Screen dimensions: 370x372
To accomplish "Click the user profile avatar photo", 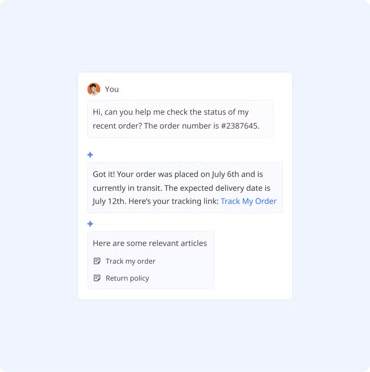I will pos(94,89).
